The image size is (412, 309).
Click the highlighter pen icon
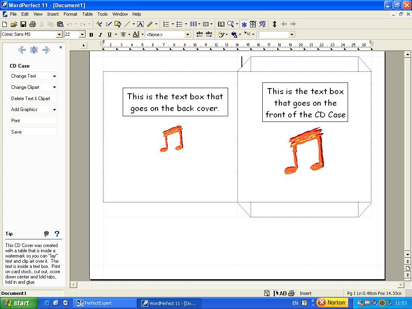tap(150, 24)
